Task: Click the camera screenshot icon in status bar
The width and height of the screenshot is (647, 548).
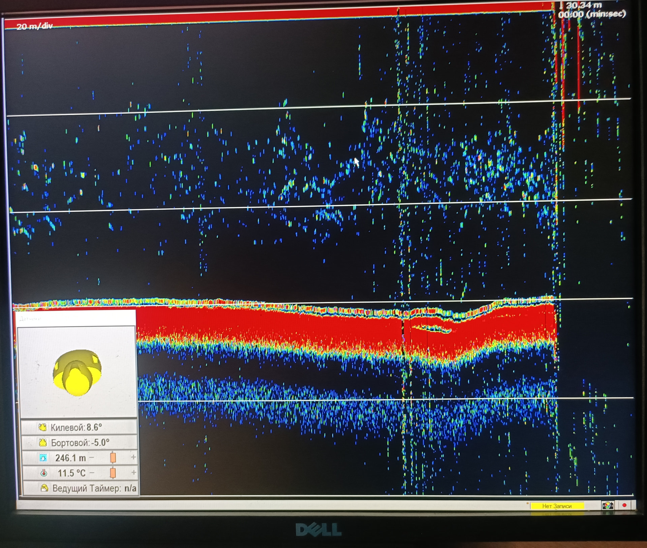Action: 608,505
